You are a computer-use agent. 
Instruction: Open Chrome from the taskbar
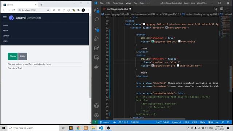(x=78, y=128)
